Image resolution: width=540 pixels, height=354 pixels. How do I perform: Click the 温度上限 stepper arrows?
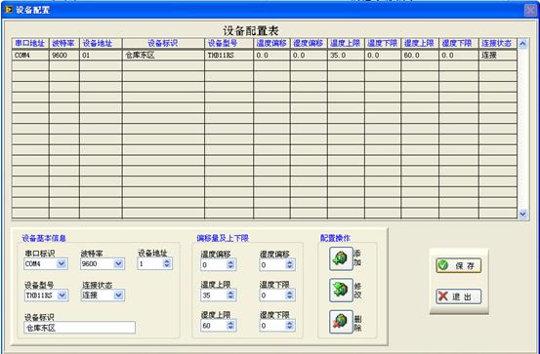(230, 295)
